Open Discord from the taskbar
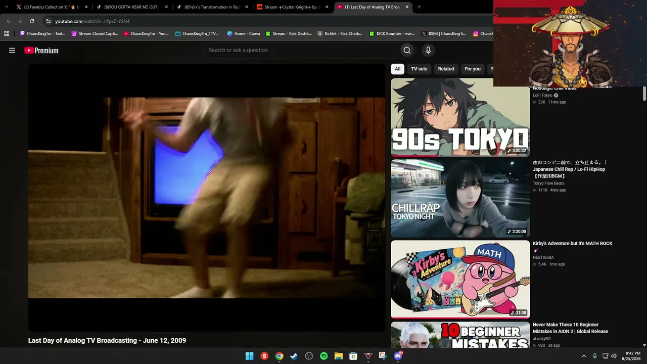This screenshot has height=364, width=647. (x=398, y=356)
